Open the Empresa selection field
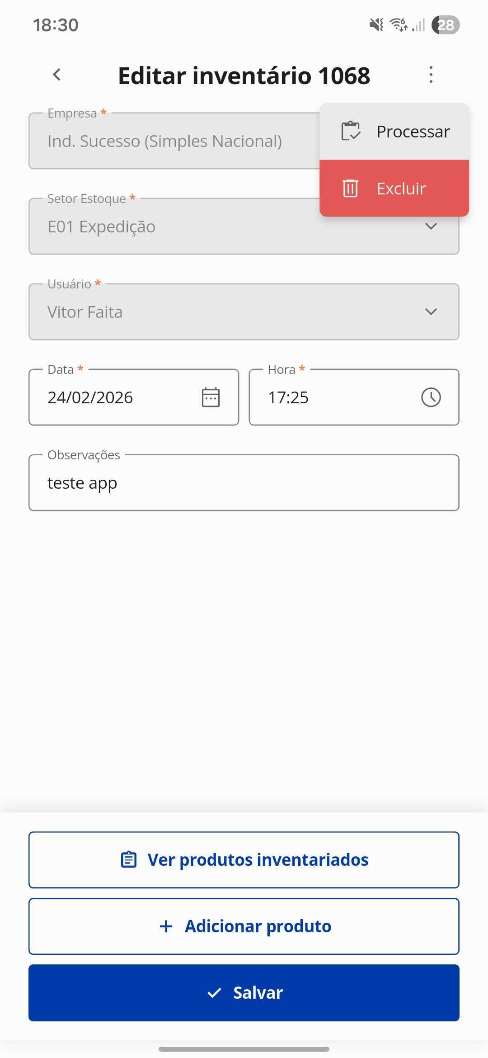488x1058 pixels. 174,141
